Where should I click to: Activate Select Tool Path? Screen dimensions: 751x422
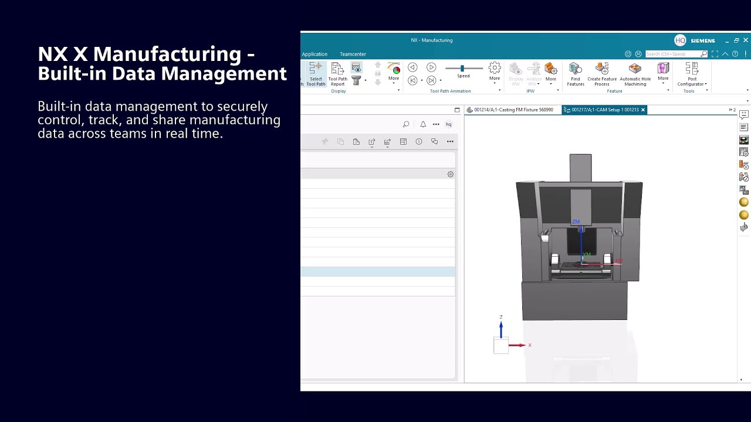point(316,74)
